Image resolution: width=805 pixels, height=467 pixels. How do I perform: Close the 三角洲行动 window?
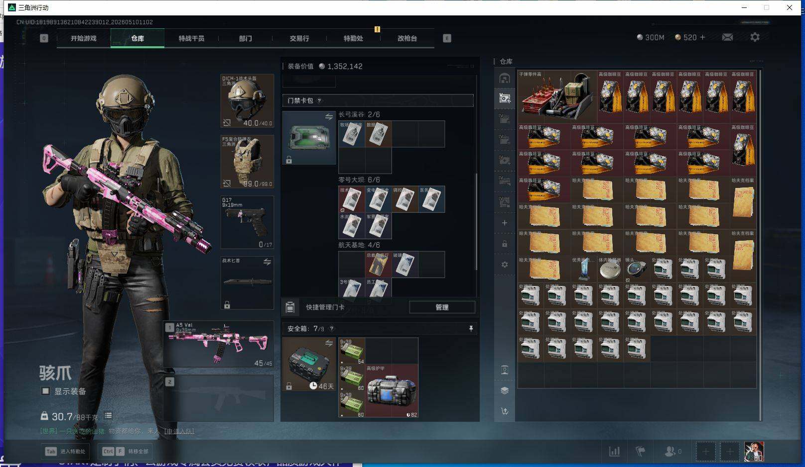point(790,7)
